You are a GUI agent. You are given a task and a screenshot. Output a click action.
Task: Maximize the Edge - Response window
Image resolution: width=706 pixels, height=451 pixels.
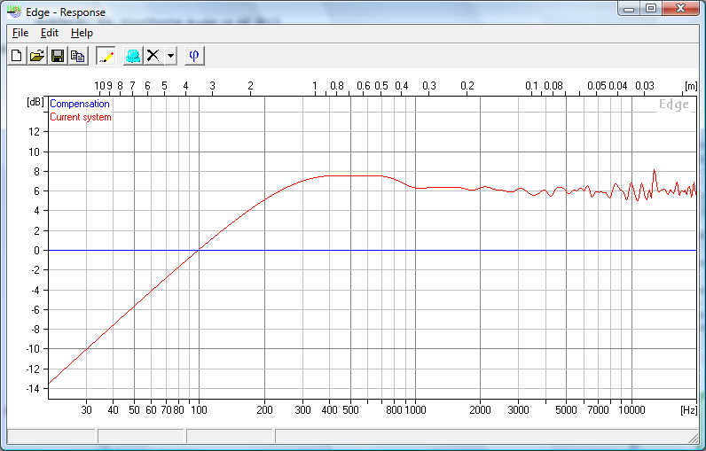[x=651, y=9]
